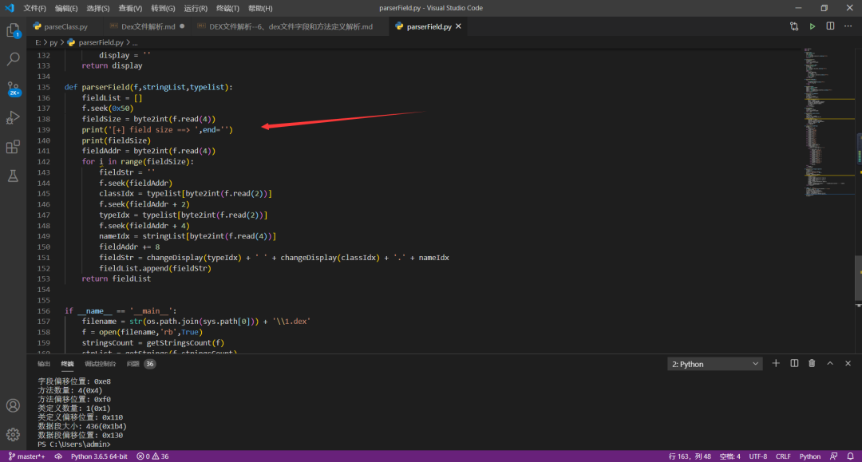This screenshot has width=862, height=462.
Task: Click the VS Code logo icon
Action: (x=10, y=8)
